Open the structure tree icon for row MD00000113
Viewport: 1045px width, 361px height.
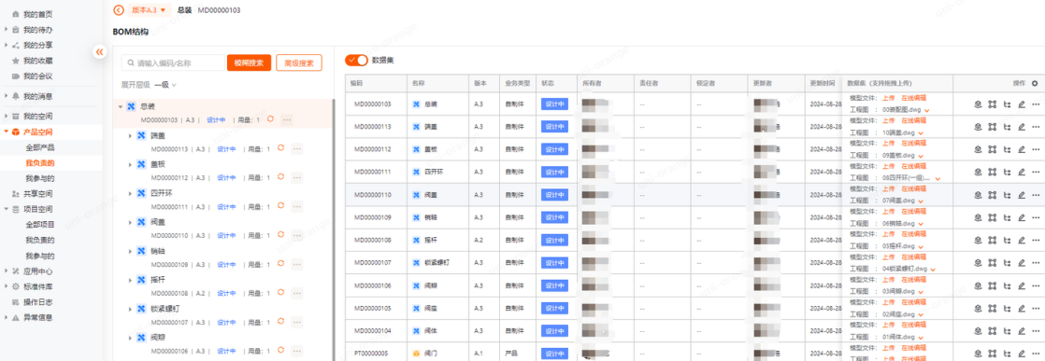click(x=1007, y=126)
